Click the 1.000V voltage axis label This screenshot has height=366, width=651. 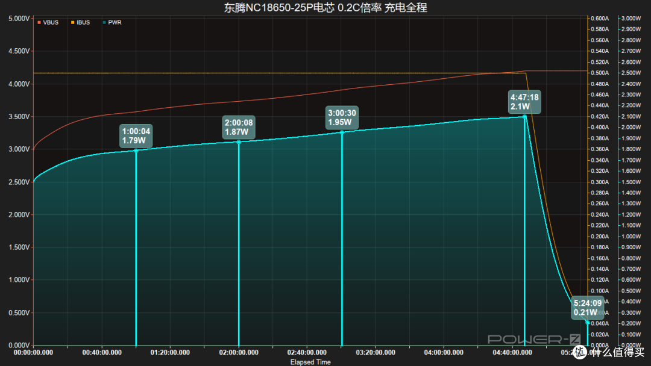coord(19,280)
